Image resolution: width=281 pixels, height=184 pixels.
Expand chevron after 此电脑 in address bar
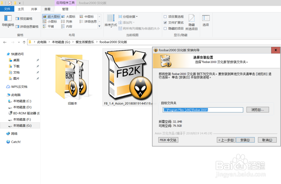click(49, 42)
